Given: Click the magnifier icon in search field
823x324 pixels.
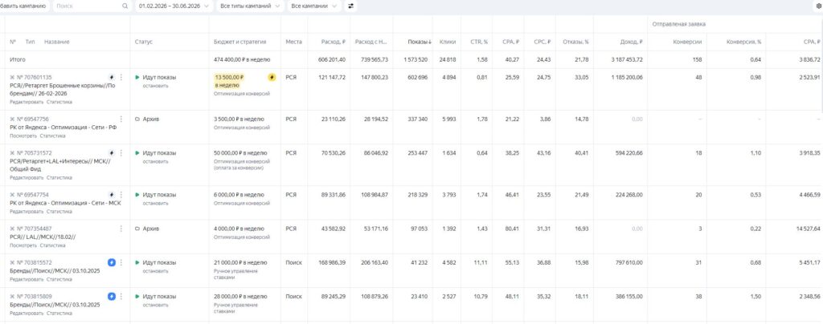Looking at the screenshot, I should [125, 6].
